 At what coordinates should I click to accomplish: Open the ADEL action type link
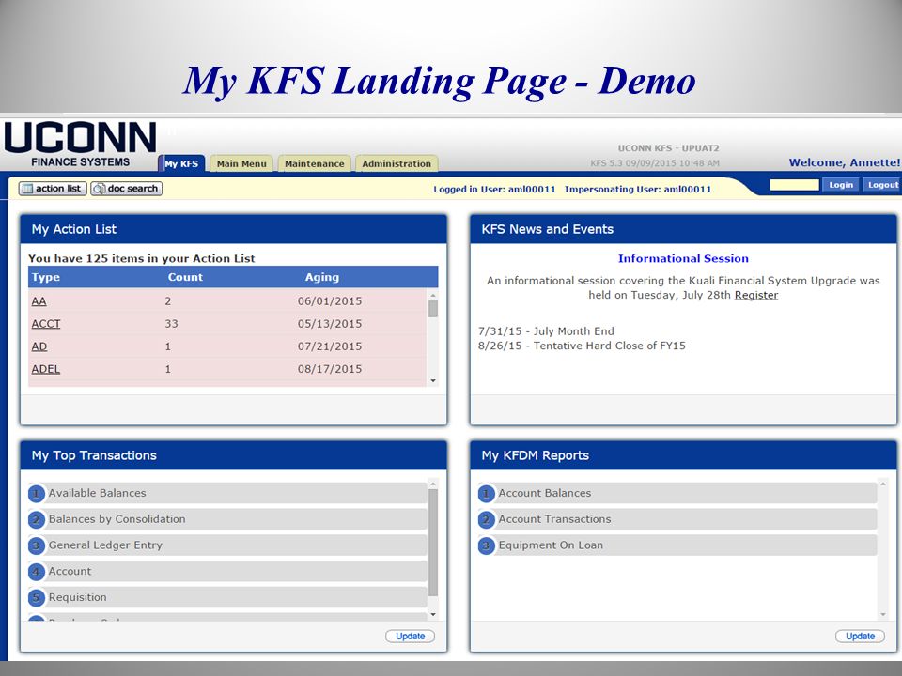tap(45, 369)
